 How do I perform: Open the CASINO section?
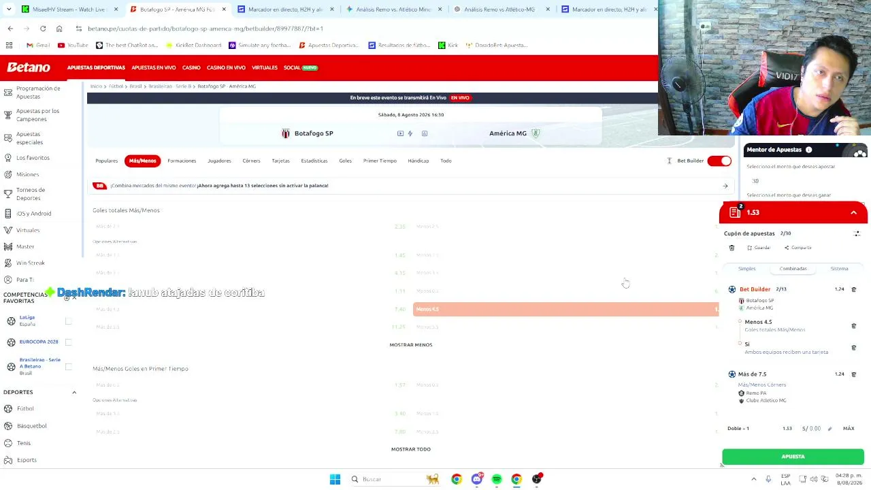pos(191,68)
